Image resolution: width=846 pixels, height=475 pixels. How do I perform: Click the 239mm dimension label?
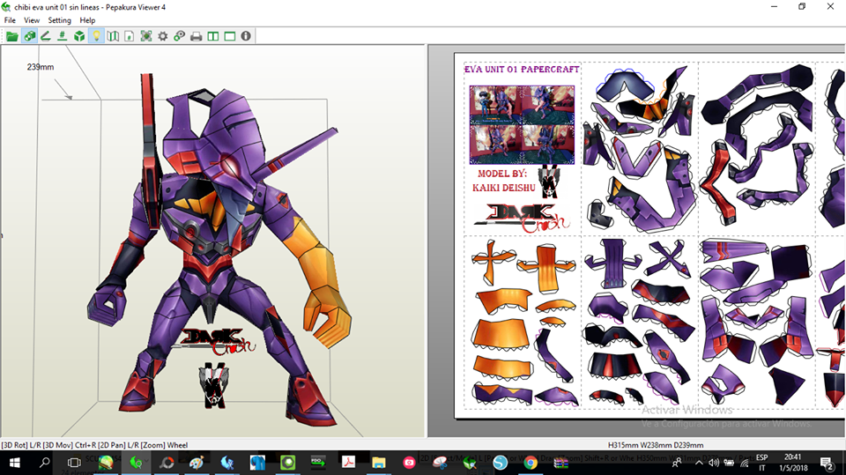coord(41,67)
